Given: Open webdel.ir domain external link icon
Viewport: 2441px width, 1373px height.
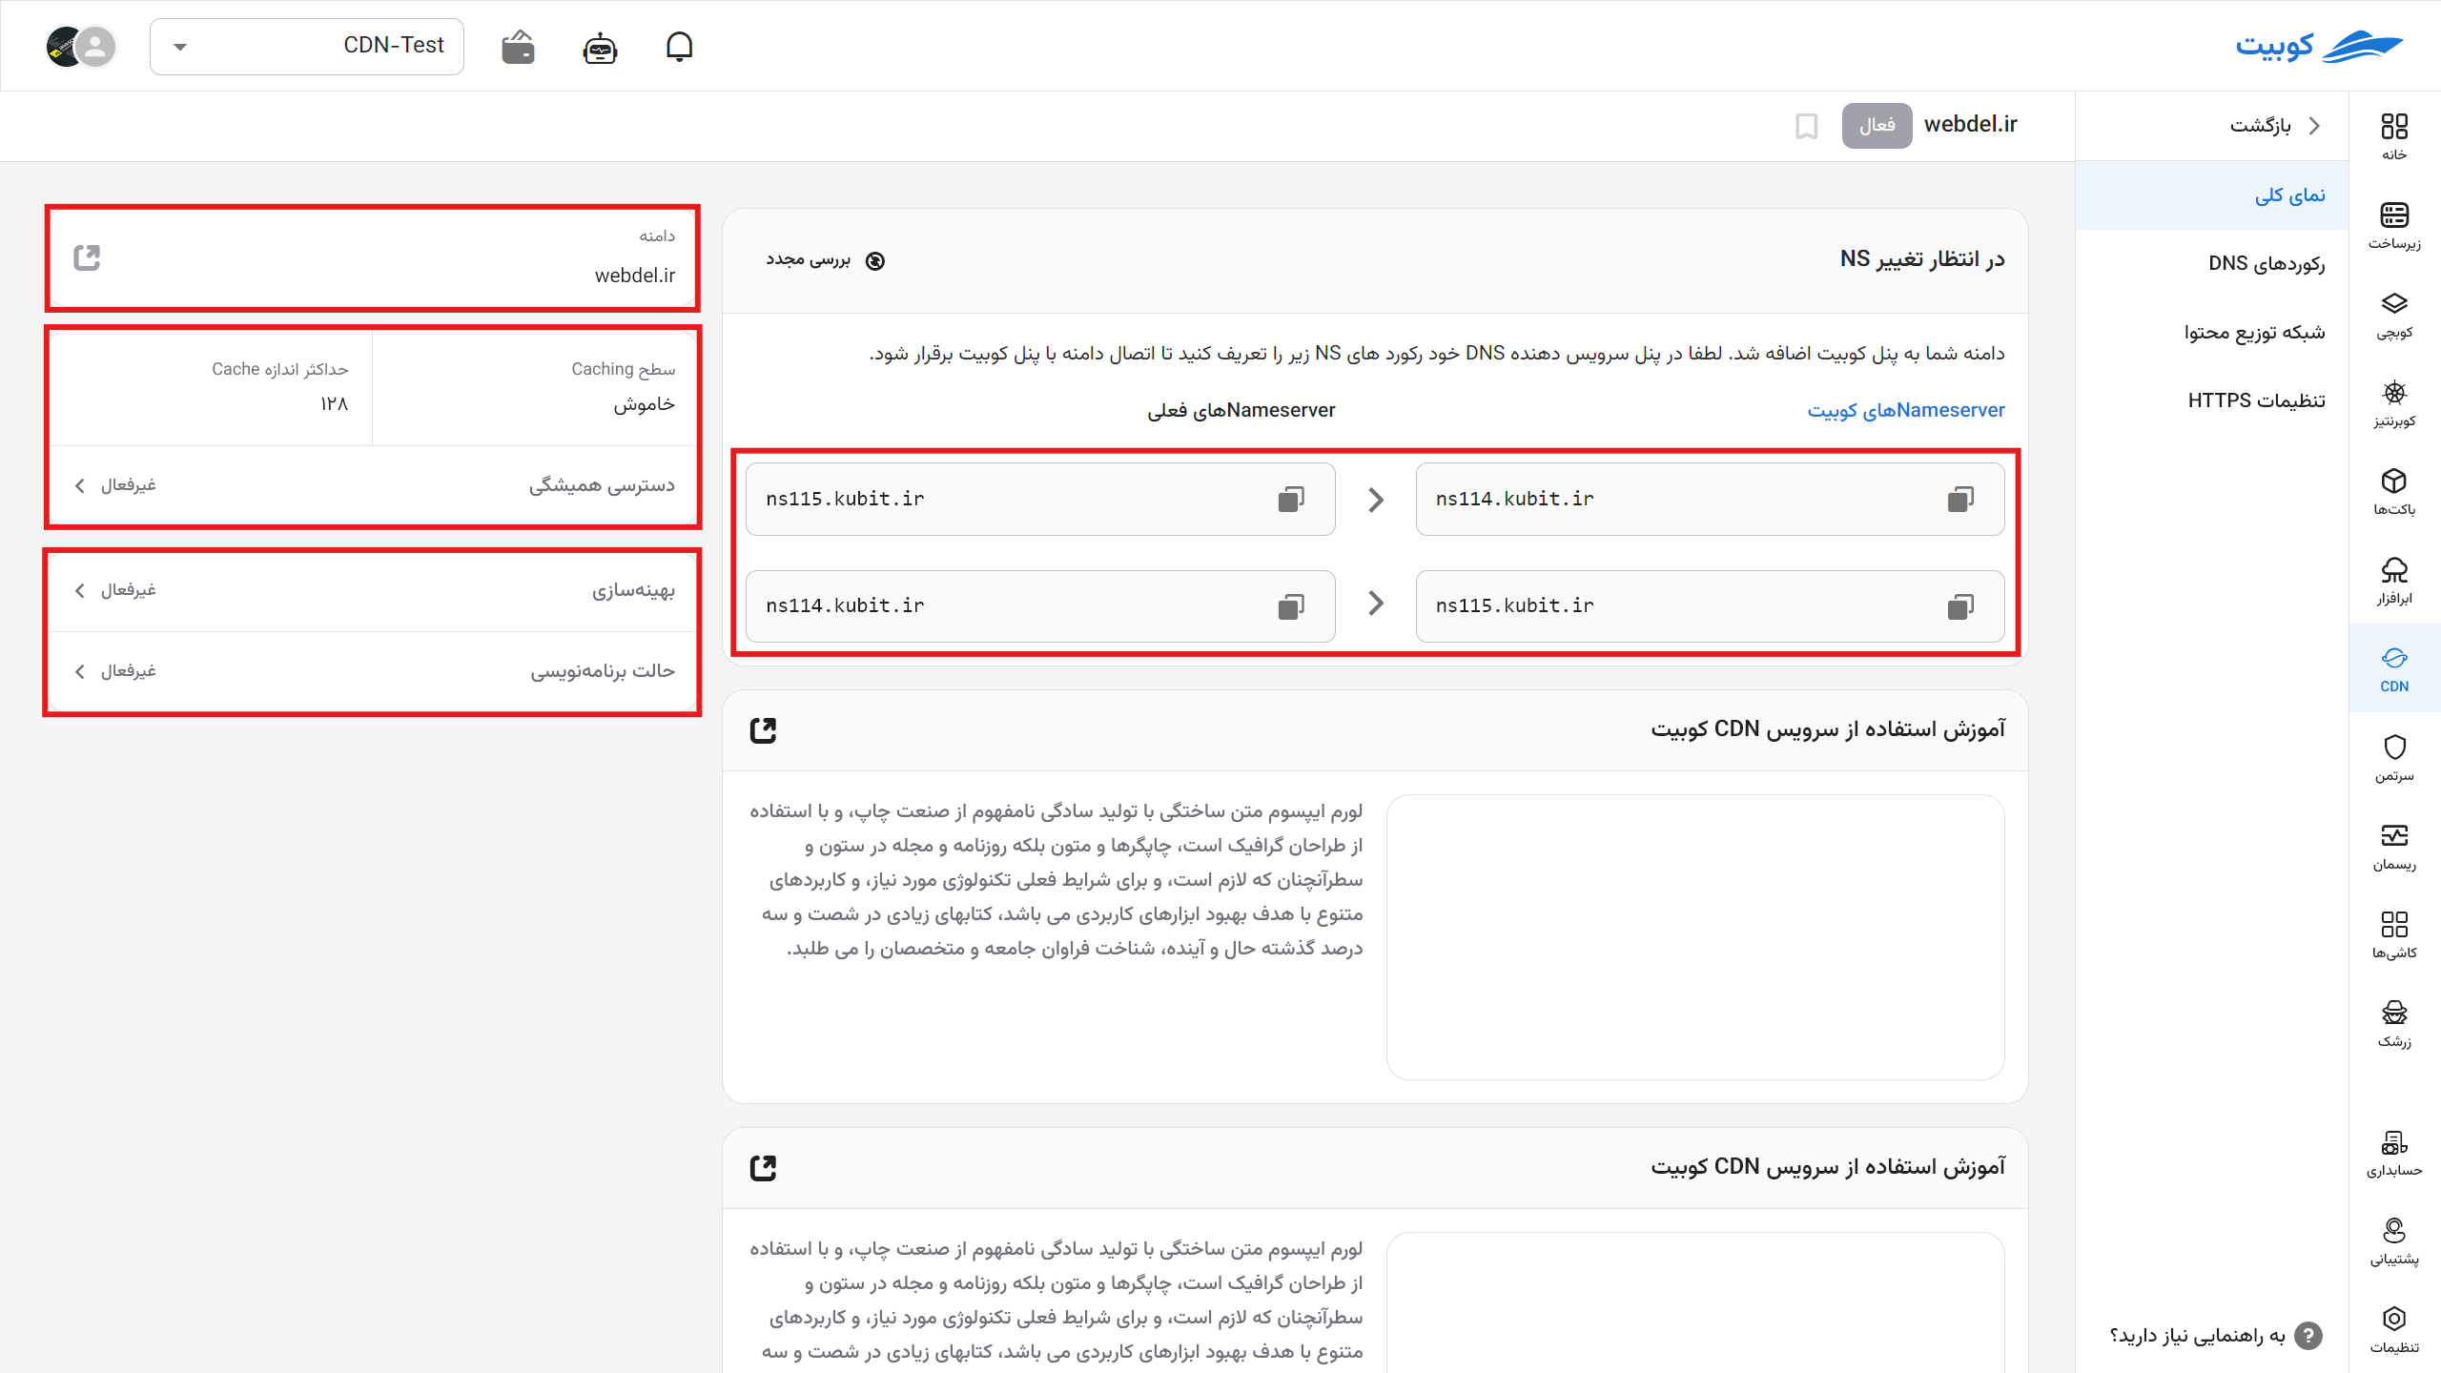Looking at the screenshot, I should (87, 257).
